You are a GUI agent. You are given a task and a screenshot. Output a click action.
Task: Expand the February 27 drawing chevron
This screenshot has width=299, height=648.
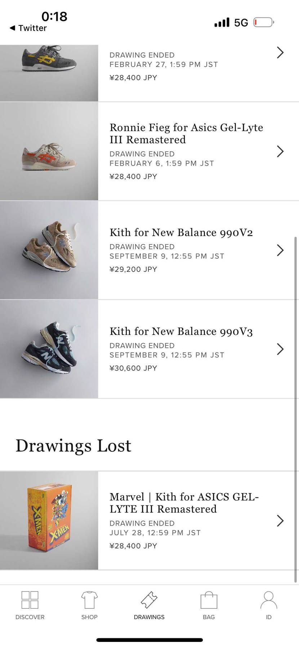coord(280,53)
